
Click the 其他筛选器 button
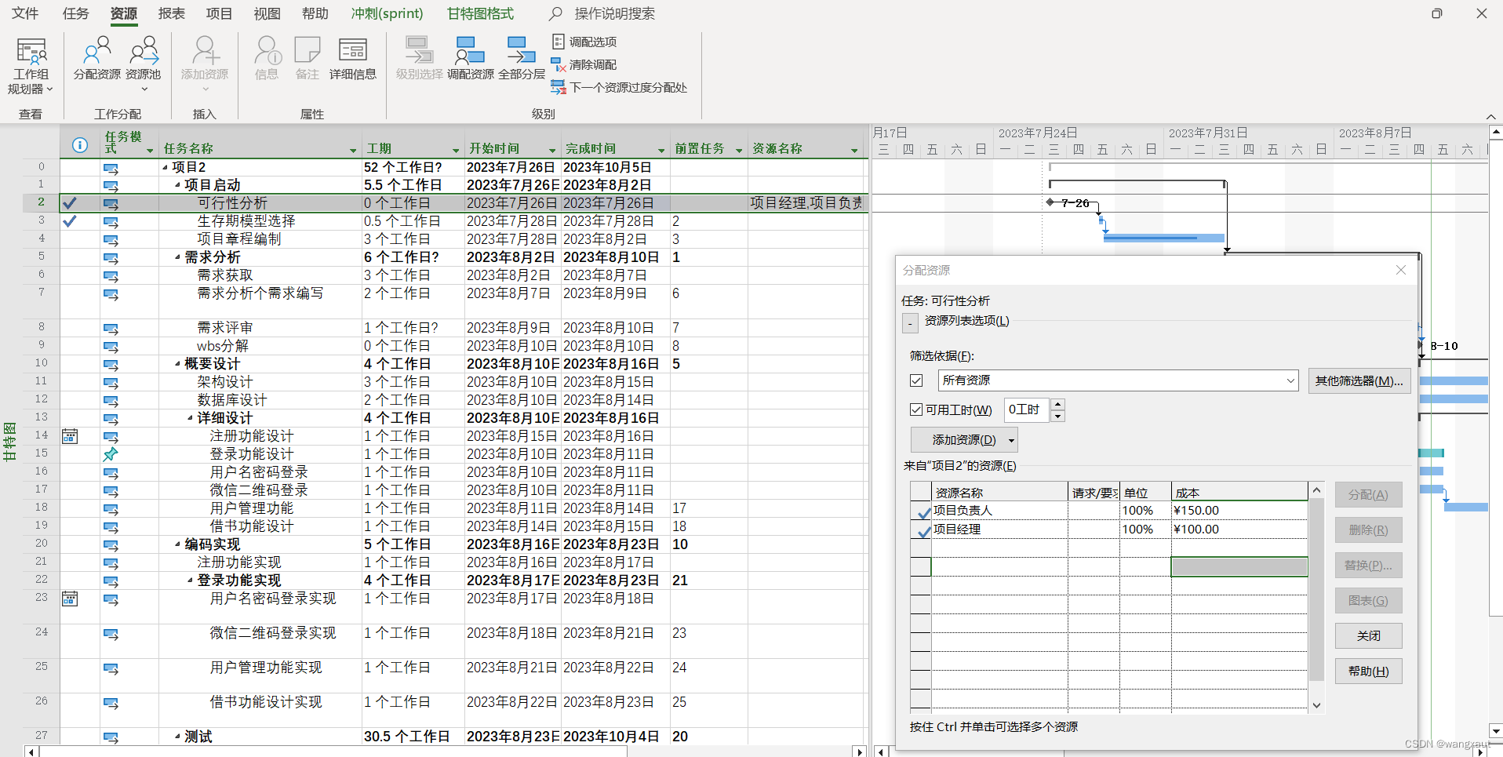point(1359,380)
